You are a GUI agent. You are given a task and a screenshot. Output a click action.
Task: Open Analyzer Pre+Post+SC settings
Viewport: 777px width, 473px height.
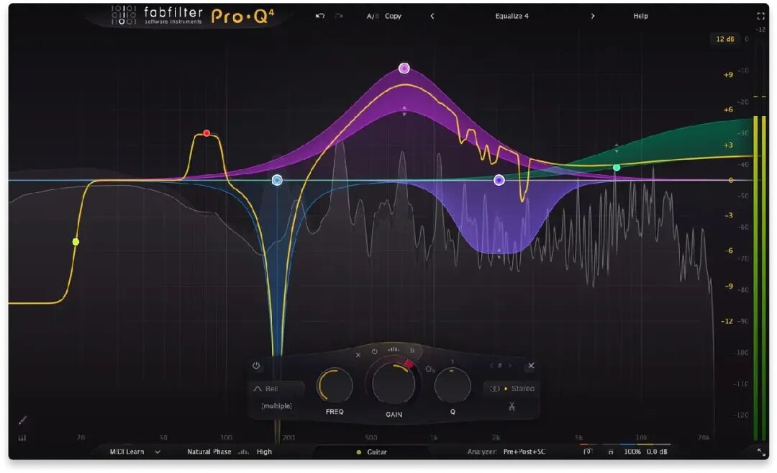click(524, 451)
